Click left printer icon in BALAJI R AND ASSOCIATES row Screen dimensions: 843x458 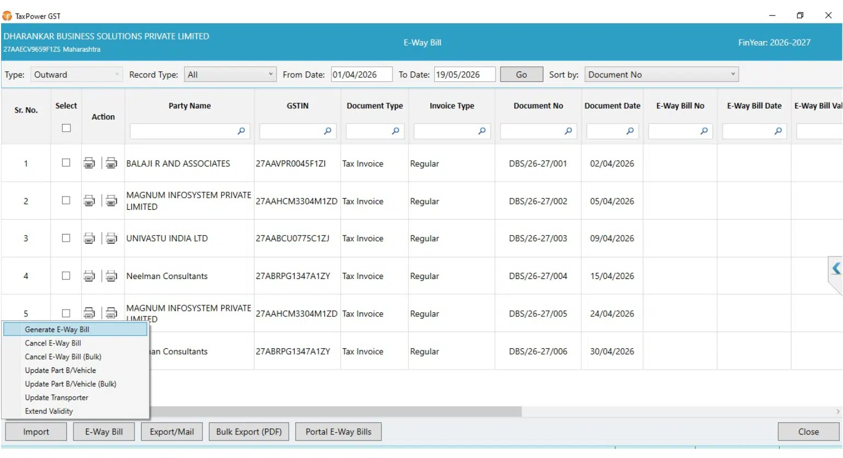click(x=89, y=163)
